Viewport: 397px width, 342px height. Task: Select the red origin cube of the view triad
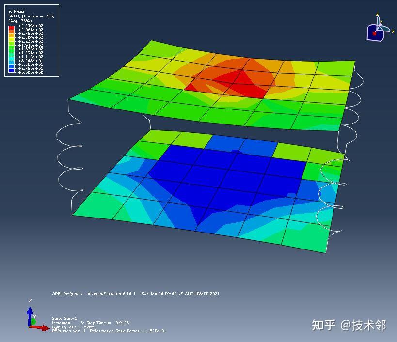[375, 33]
